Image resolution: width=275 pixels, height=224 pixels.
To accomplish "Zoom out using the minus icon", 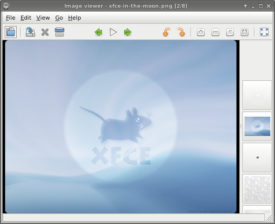I will tap(215, 32).
